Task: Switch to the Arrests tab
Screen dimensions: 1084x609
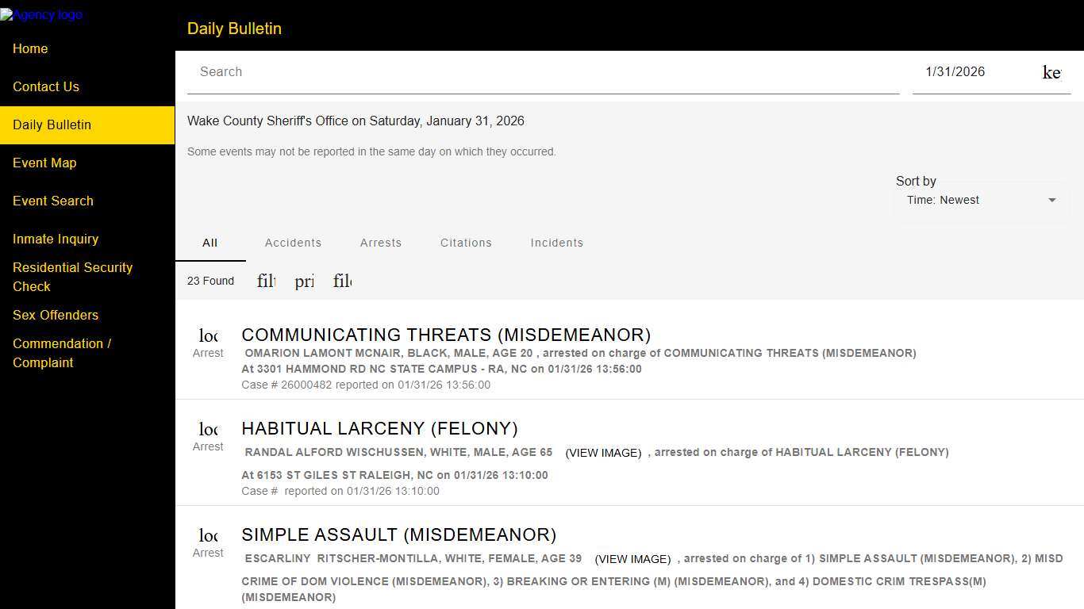Action: click(x=381, y=243)
